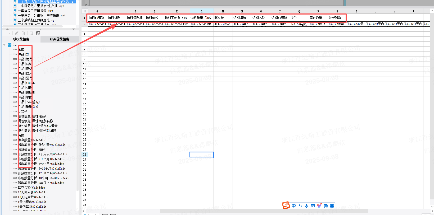434x215 pixels.
Task: Click the field icon next to 货位
Action: [15, 135]
